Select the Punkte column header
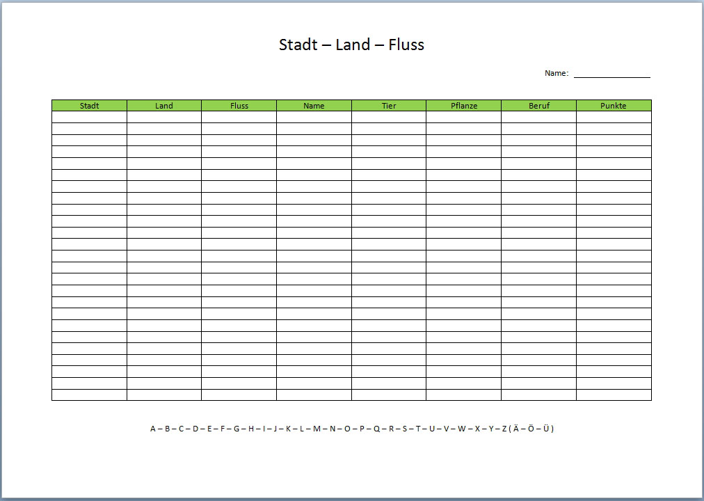 click(614, 106)
